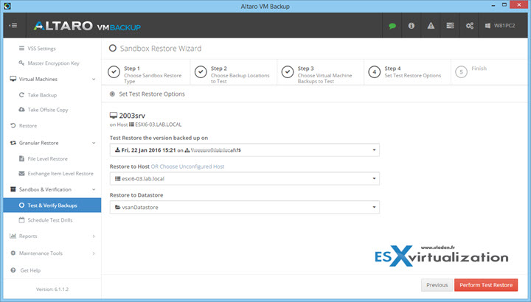Screen dimensions: 531x302
Task: Click the Finish step label
Action: coord(479,69)
